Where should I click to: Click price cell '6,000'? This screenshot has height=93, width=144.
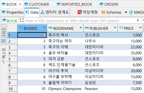point(130,65)
